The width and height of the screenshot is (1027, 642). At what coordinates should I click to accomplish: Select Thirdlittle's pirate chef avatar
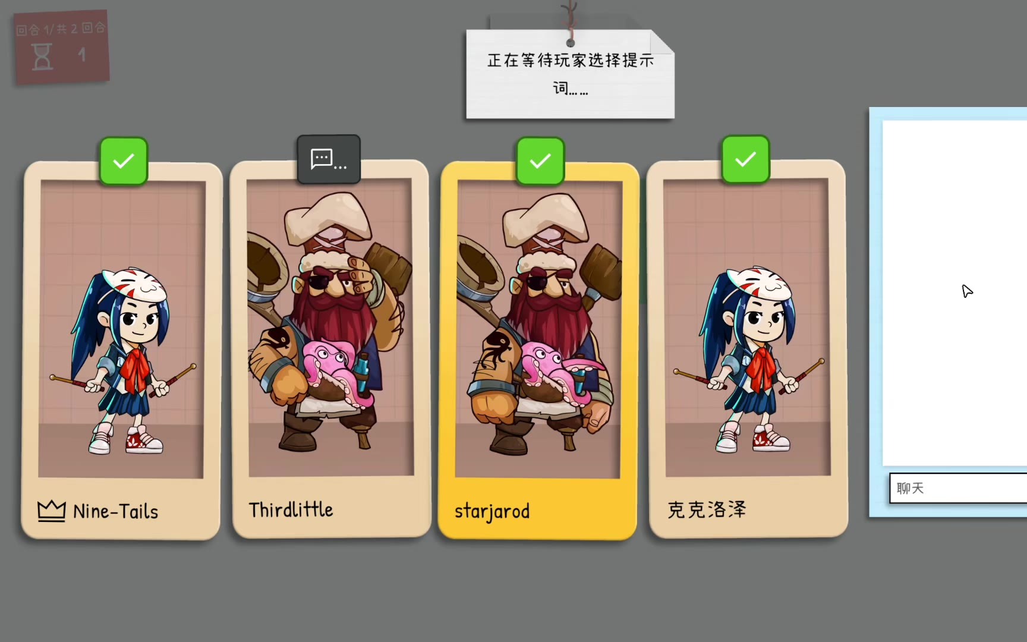click(x=330, y=327)
